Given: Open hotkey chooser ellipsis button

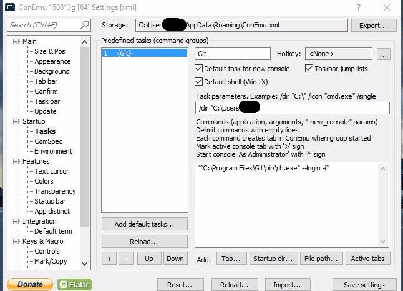Looking at the screenshot, I should [384, 54].
